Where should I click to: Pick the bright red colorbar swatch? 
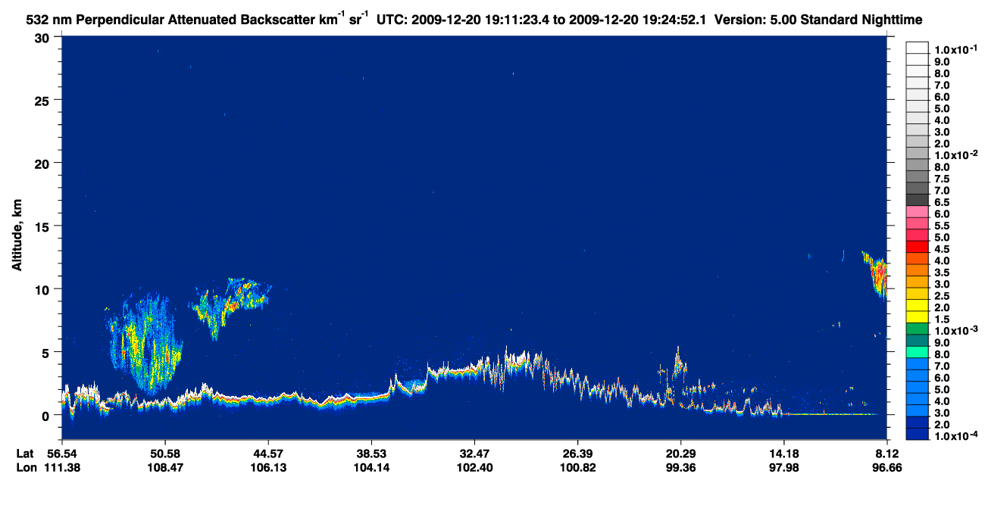click(917, 247)
